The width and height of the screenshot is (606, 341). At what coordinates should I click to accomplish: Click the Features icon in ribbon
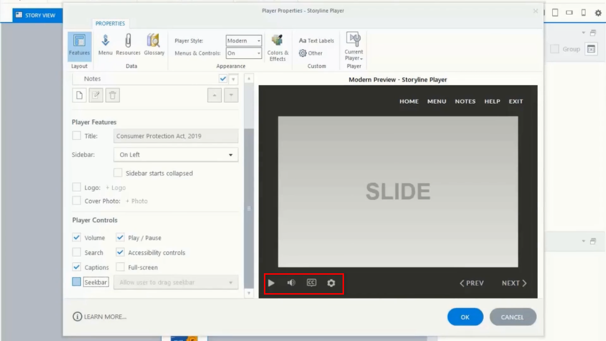pyautogui.click(x=79, y=45)
